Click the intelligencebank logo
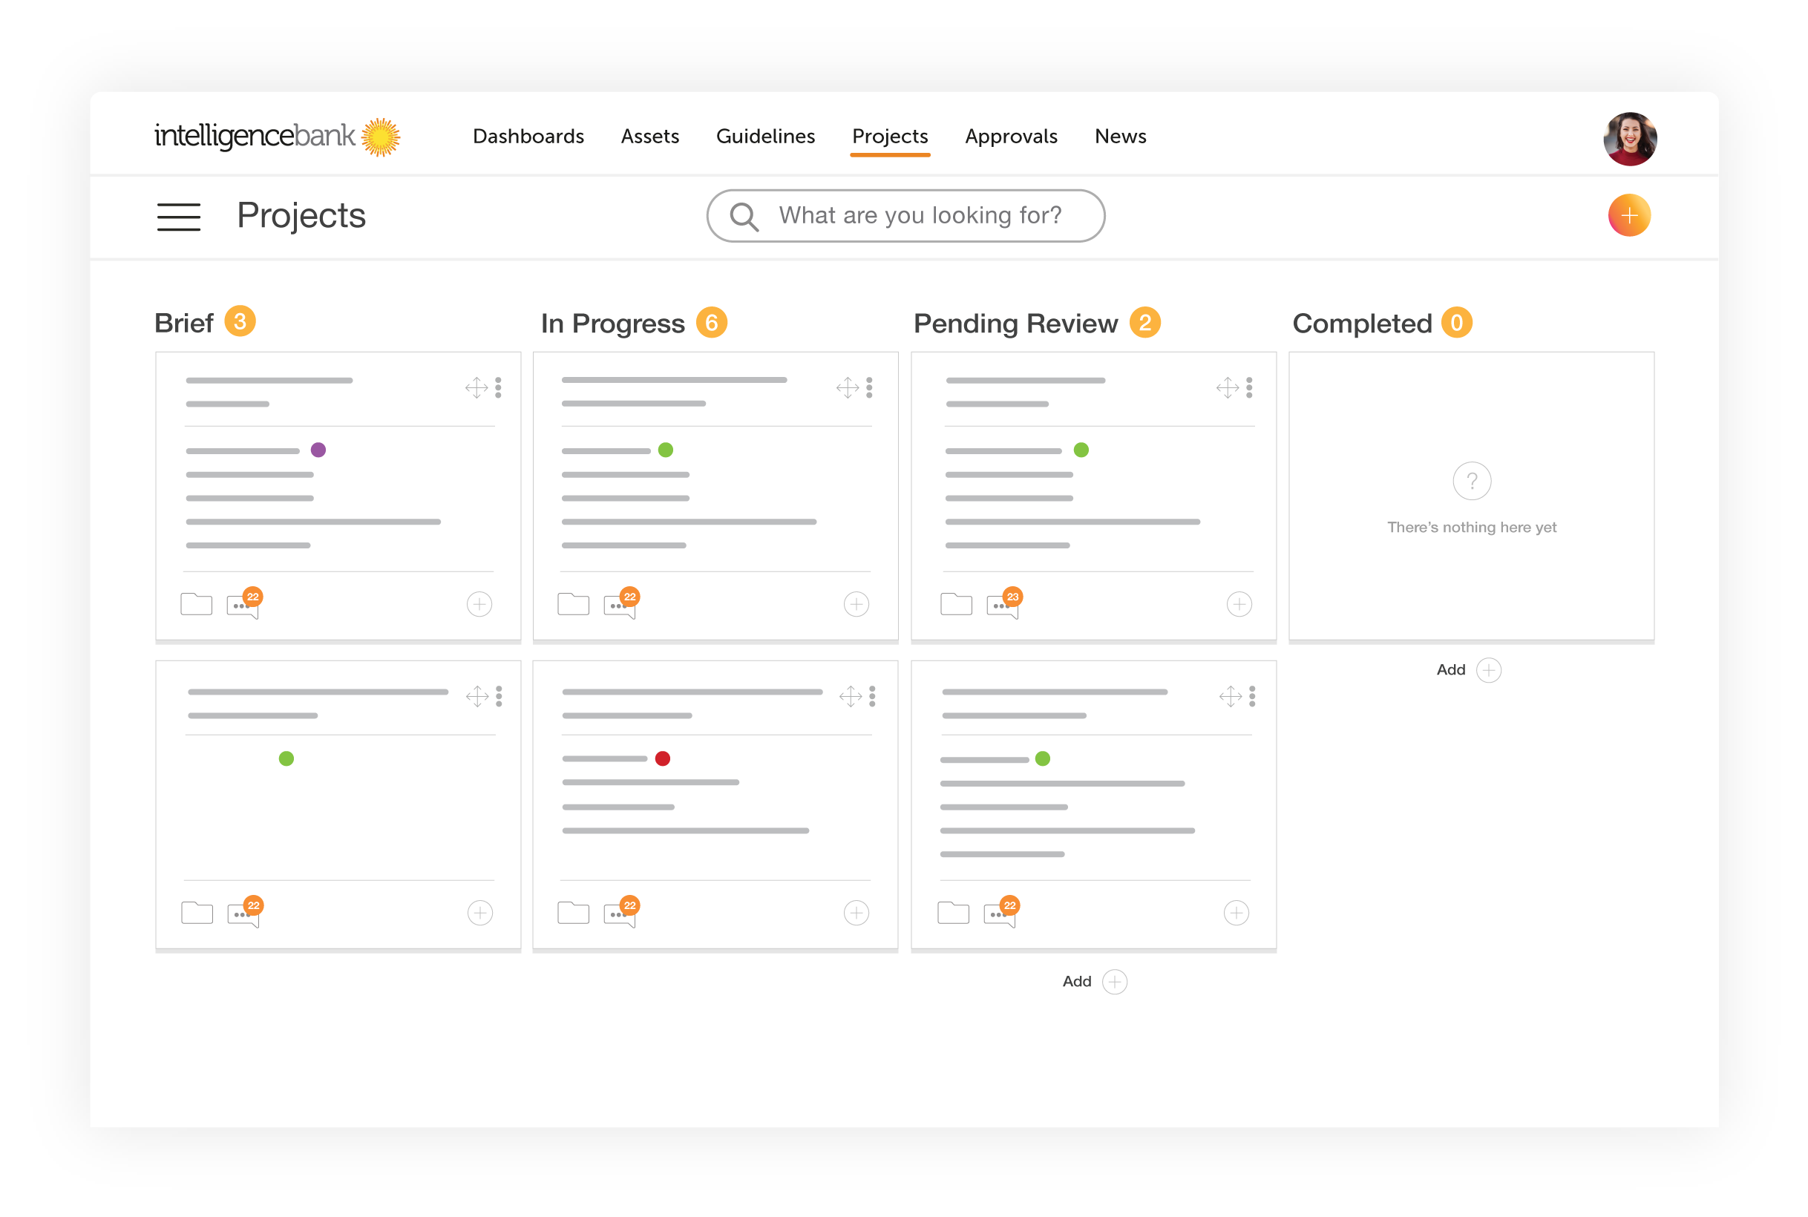This screenshot has width=1808, height=1217. (277, 137)
